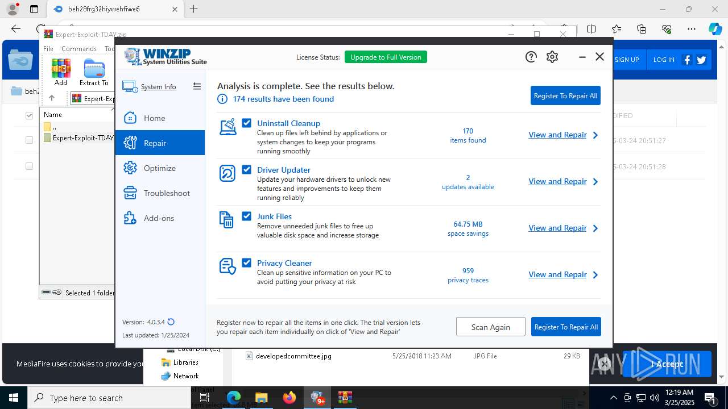Open WinRAR Commands menu
This screenshot has height=409, width=728.
pos(79,49)
